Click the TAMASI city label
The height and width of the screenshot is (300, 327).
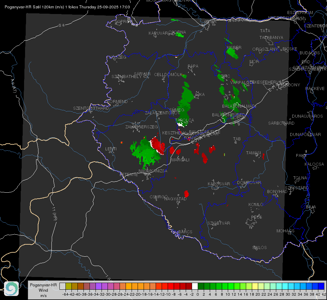coord(254,153)
